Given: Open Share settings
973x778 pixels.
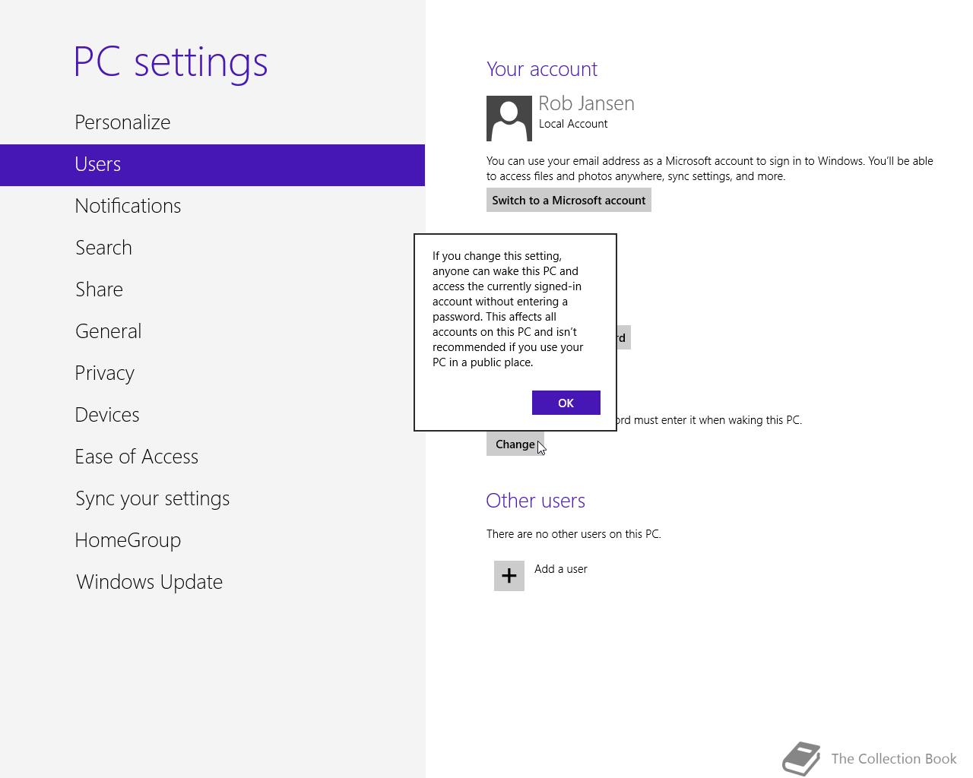Looking at the screenshot, I should [212, 289].
